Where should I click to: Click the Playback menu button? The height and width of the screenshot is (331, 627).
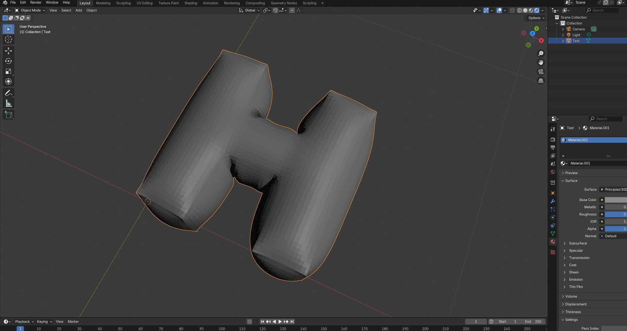[x=24, y=322]
